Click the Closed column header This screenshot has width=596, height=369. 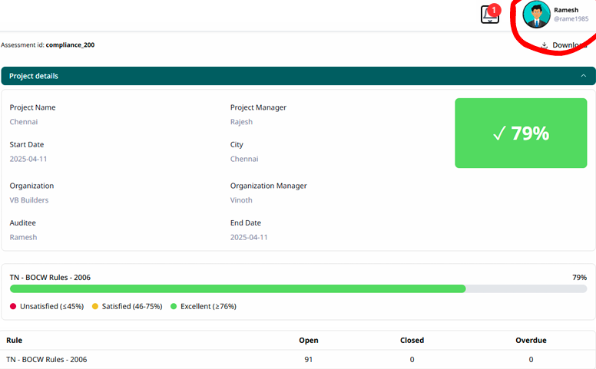(x=412, y=340)
